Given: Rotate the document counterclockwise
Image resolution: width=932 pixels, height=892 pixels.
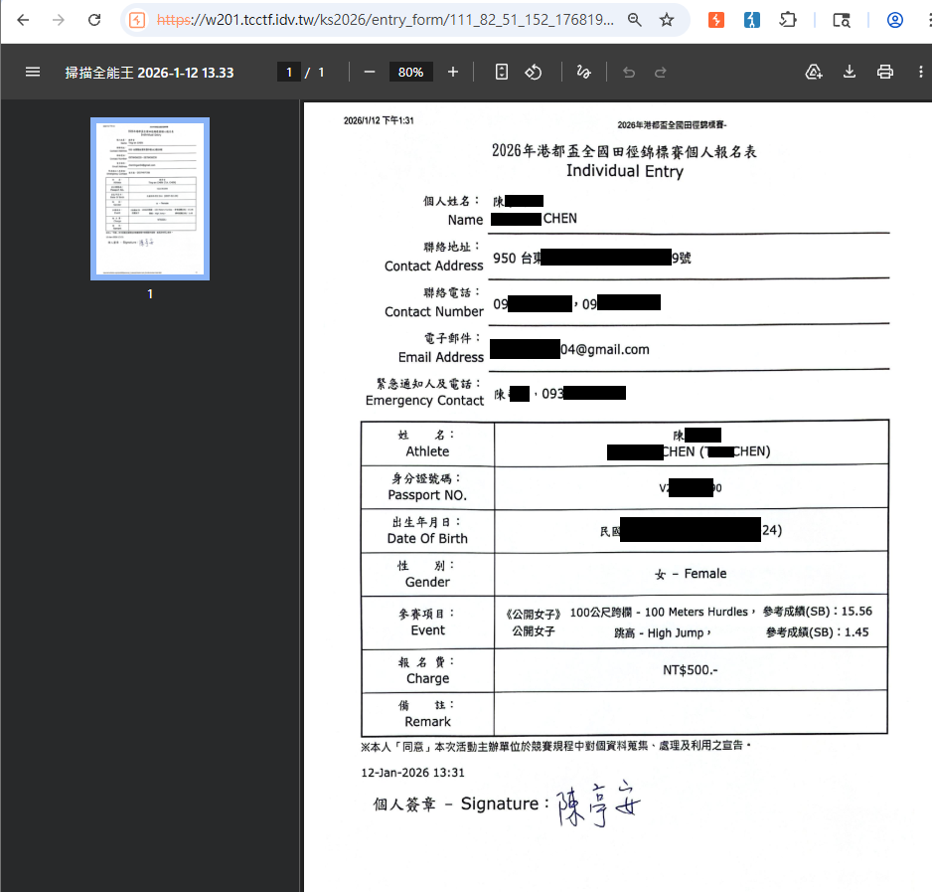Looking at the screenshot, I should 534,72.
